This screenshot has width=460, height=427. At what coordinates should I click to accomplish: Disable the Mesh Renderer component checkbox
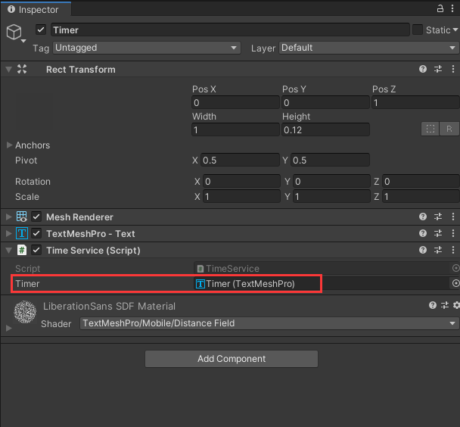pos(36,217)
